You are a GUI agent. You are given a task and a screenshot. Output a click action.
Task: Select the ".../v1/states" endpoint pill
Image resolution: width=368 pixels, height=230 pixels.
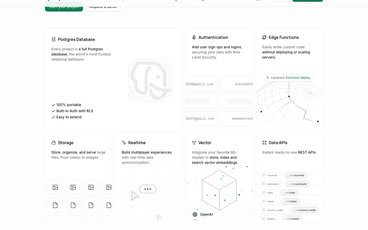point(290,201)
